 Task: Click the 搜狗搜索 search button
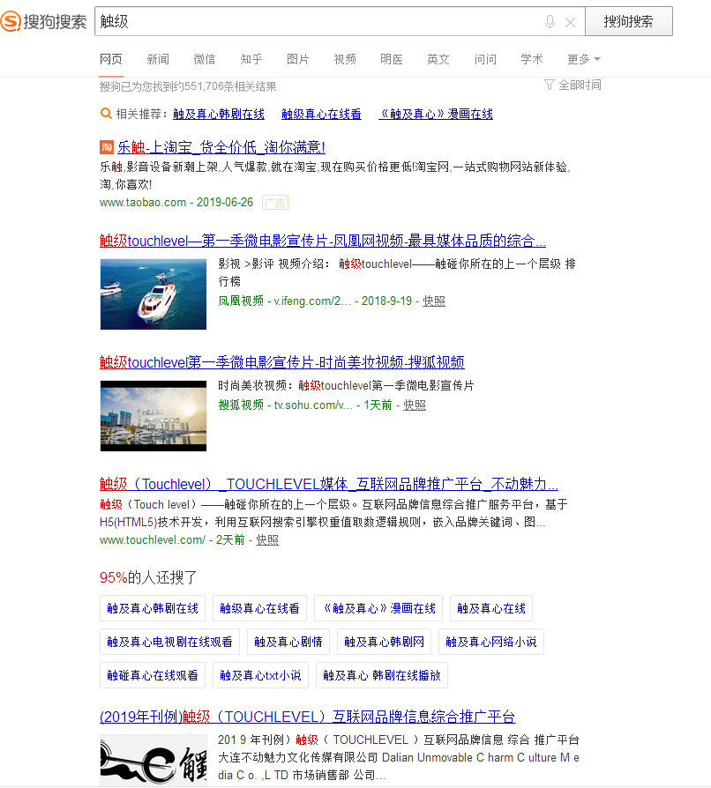pos(629,21)
